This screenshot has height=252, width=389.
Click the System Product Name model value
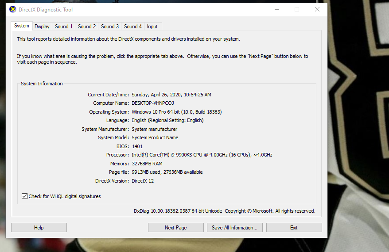coord(155,137)
